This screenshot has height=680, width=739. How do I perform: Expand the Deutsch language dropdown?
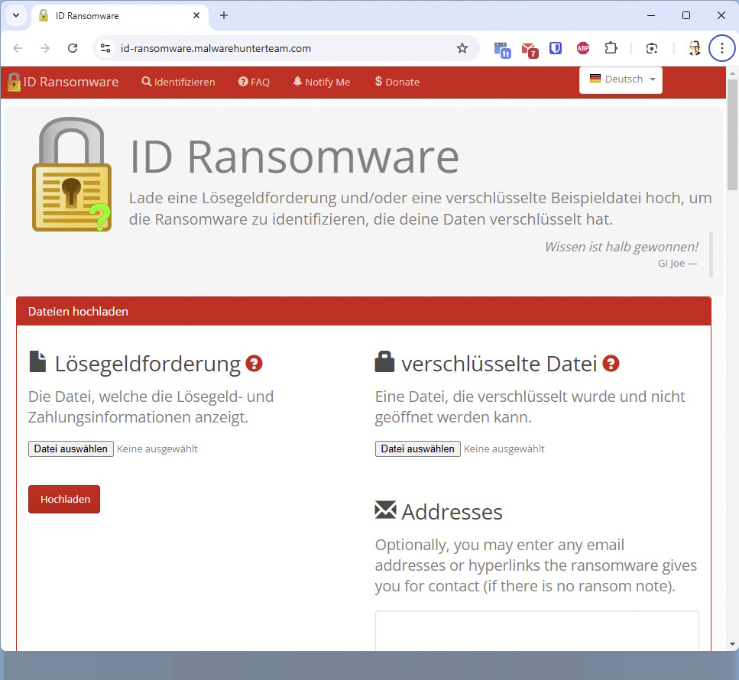621,79
